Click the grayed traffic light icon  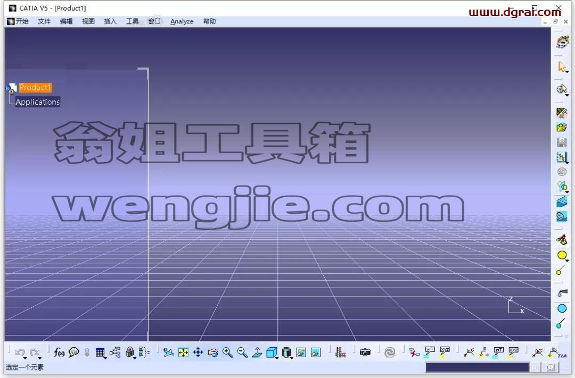(87, 352)
